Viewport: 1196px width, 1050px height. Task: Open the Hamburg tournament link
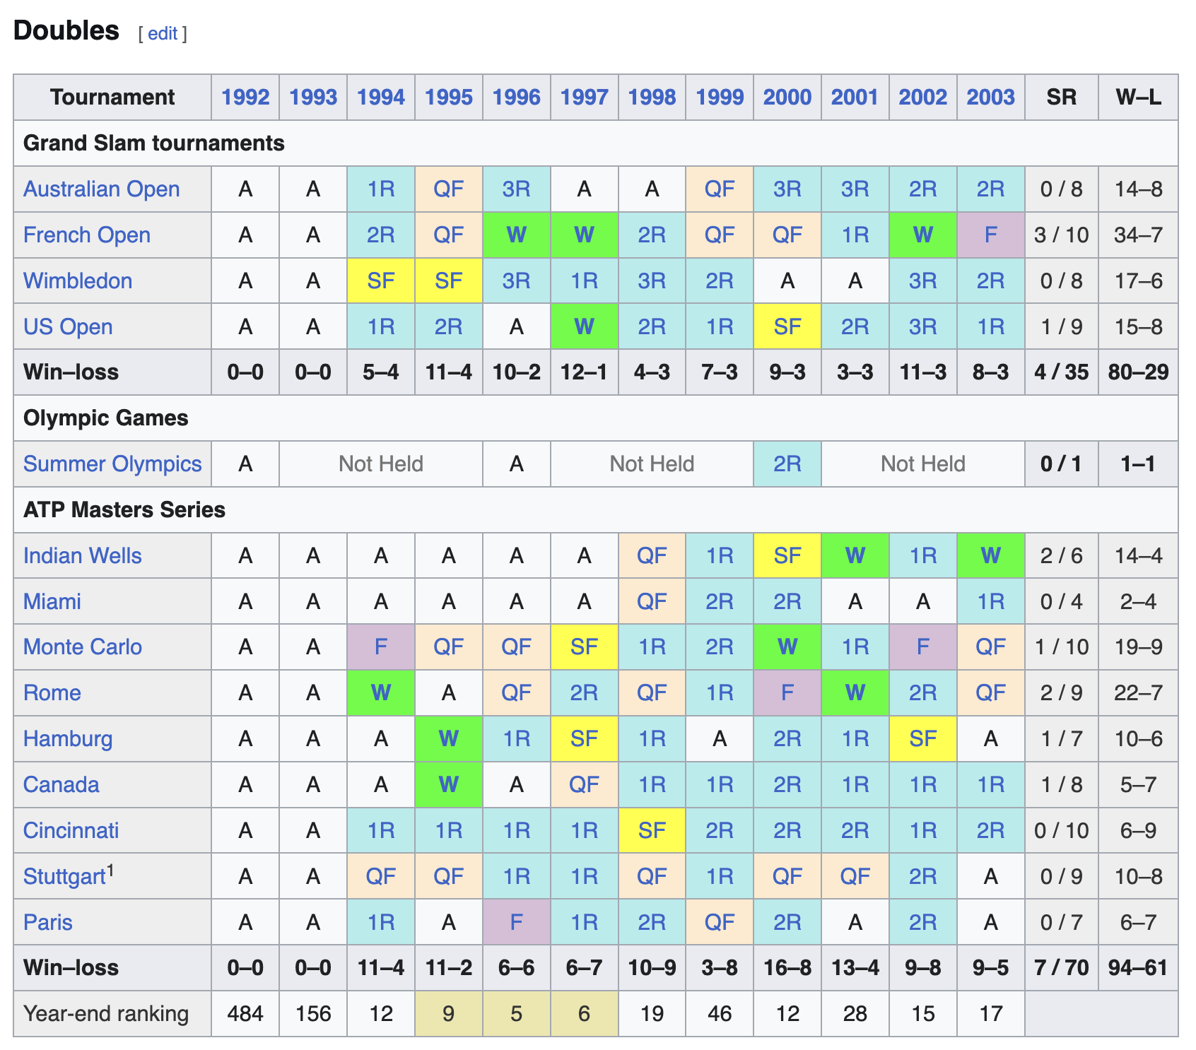68,739
